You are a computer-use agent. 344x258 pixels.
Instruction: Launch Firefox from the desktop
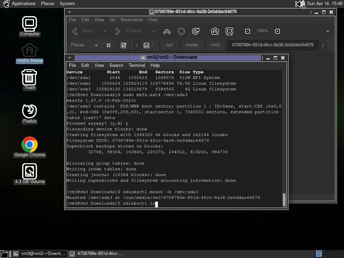(30, 114)
